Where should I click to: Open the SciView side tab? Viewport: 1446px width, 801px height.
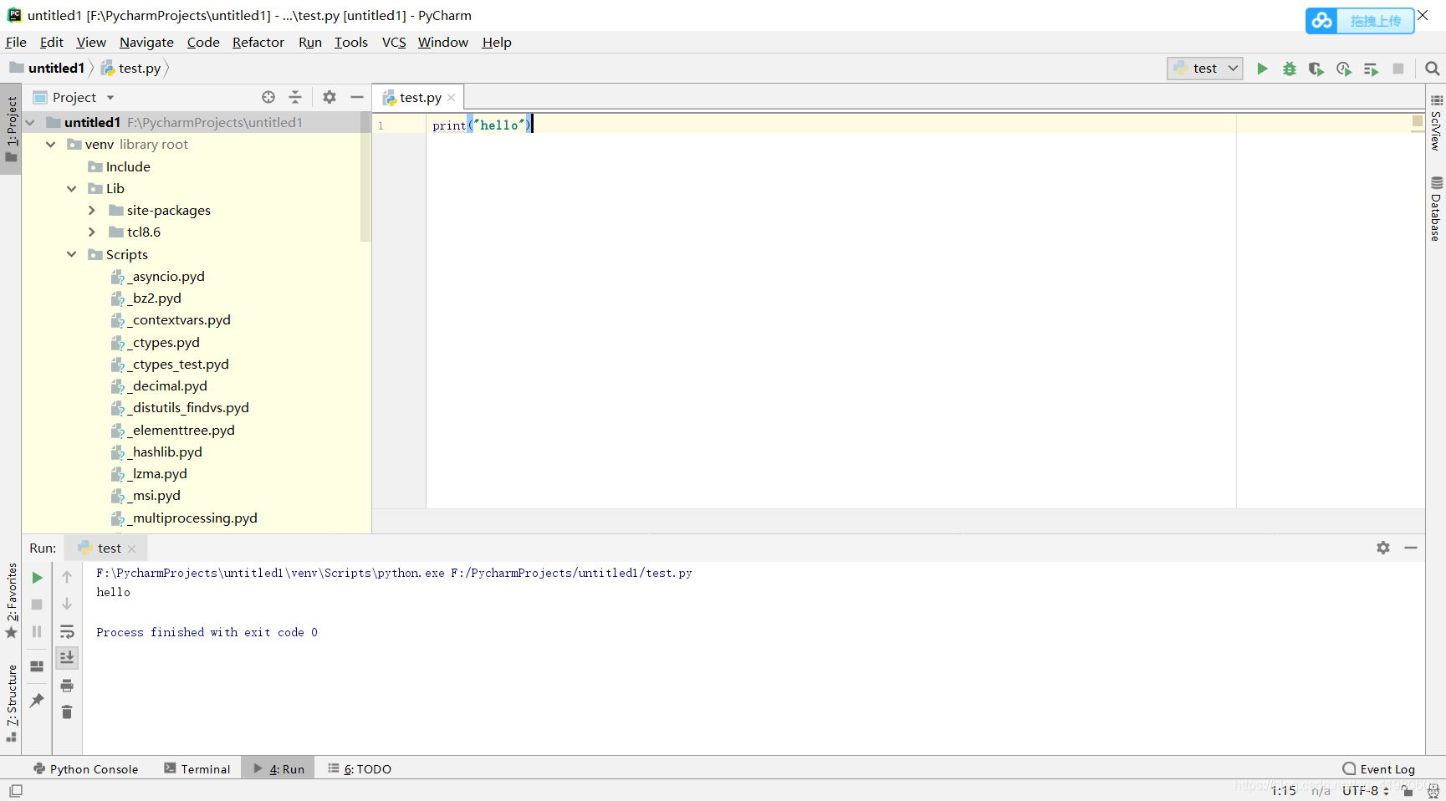(1436, 123)
